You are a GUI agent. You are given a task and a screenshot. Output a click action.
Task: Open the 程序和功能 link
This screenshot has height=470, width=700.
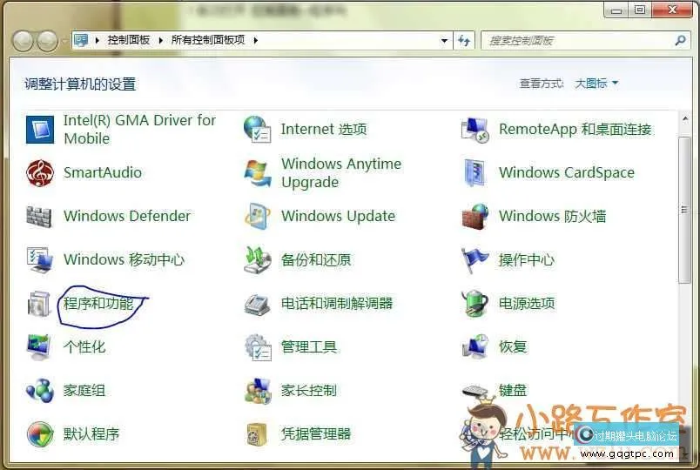tap(98, 304)
